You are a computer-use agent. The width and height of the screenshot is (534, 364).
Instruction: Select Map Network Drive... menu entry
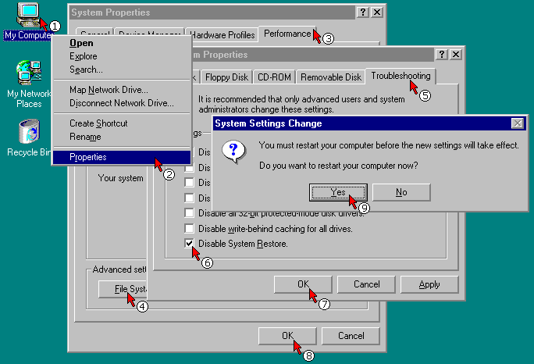122,90
